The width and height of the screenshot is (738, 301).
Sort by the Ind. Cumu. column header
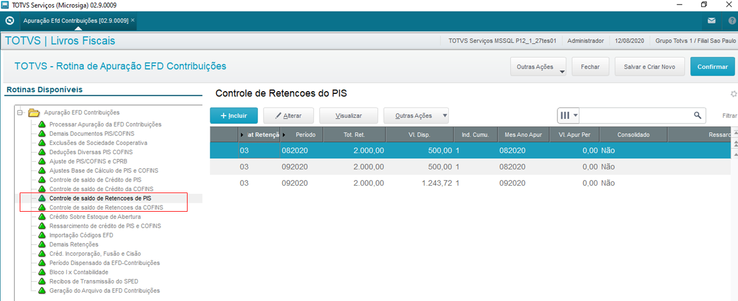pyautogui.click(x=476, y=135)
